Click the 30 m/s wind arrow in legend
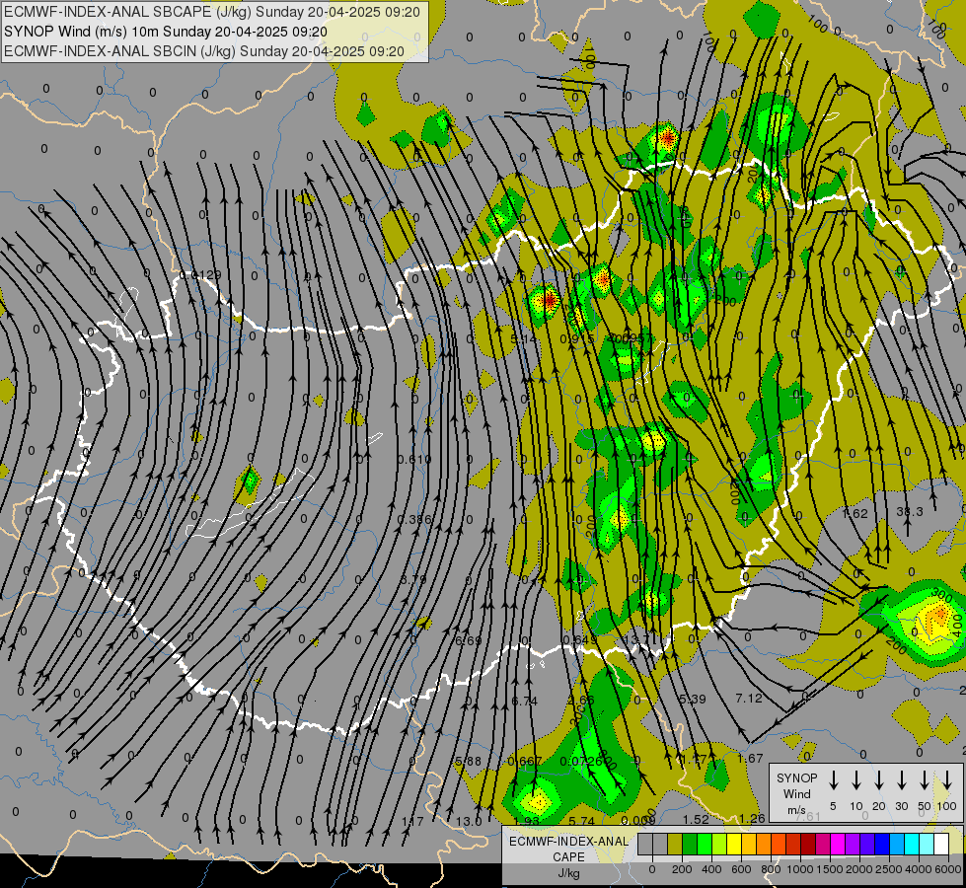Image resolution: width=966 pixels, height=888 pixels. pyautogui.click(x=901, y=780)
